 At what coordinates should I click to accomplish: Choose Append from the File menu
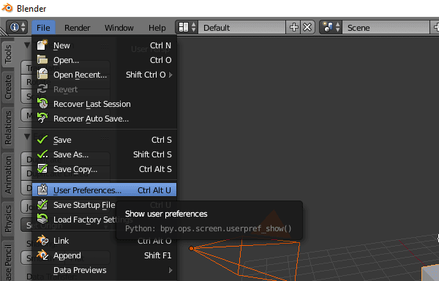pos(104,255)
